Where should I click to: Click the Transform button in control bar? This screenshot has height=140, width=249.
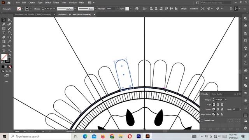pos(194,9)
